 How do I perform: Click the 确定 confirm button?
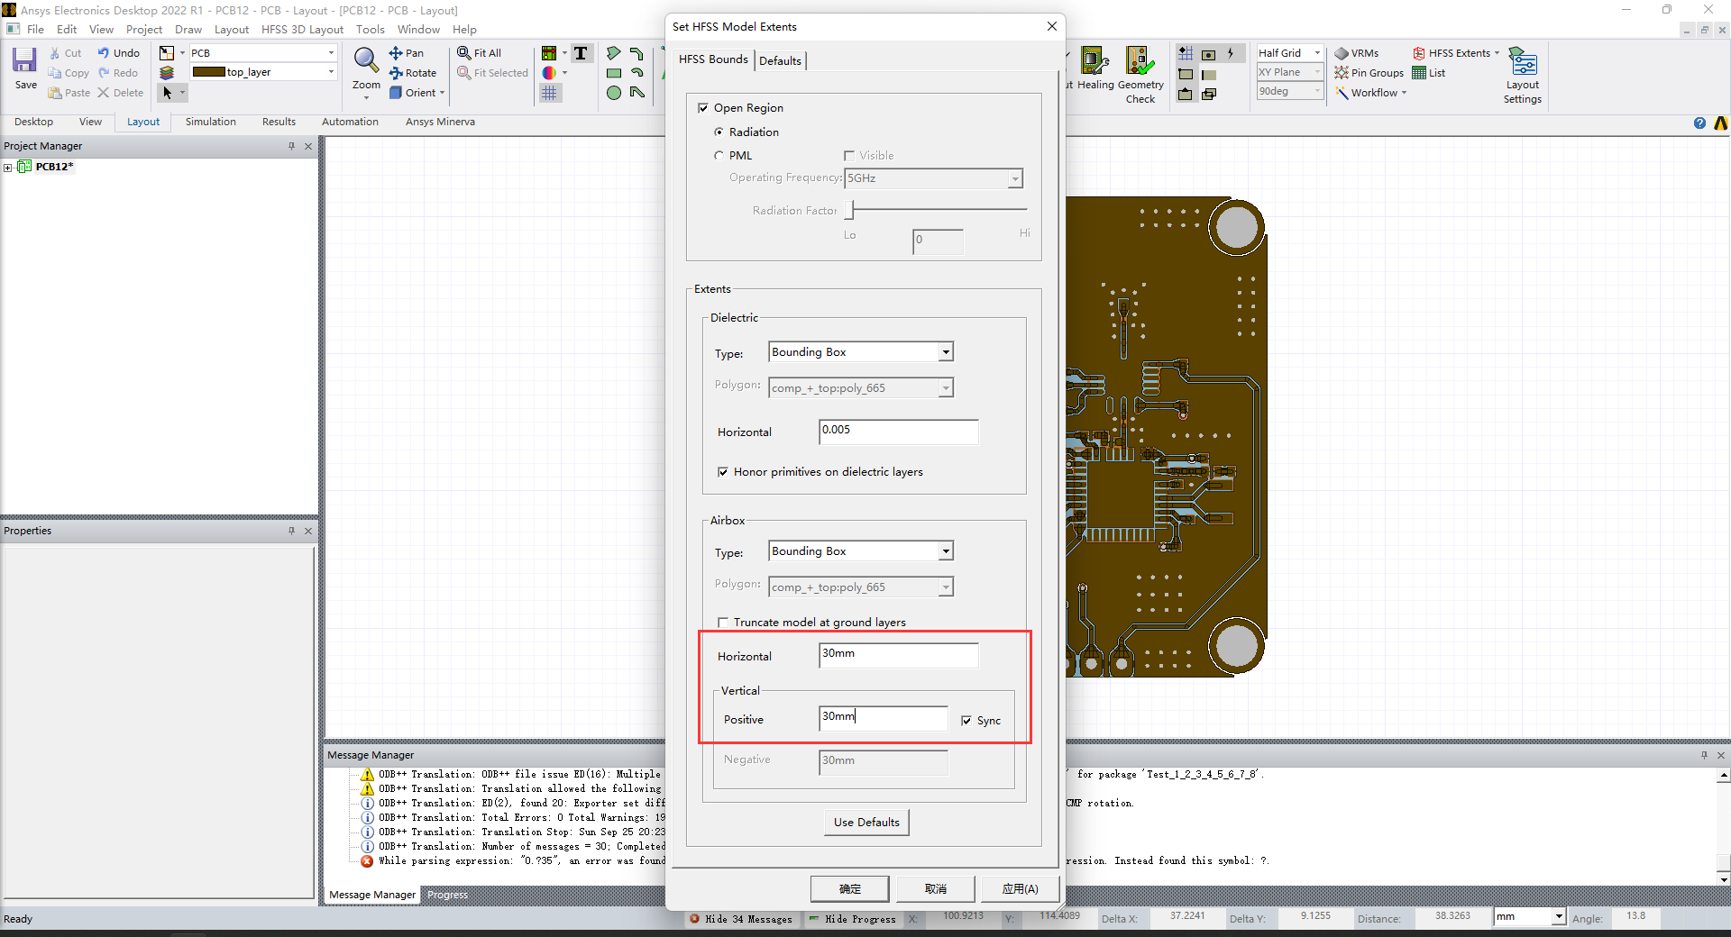click(849, 889)
